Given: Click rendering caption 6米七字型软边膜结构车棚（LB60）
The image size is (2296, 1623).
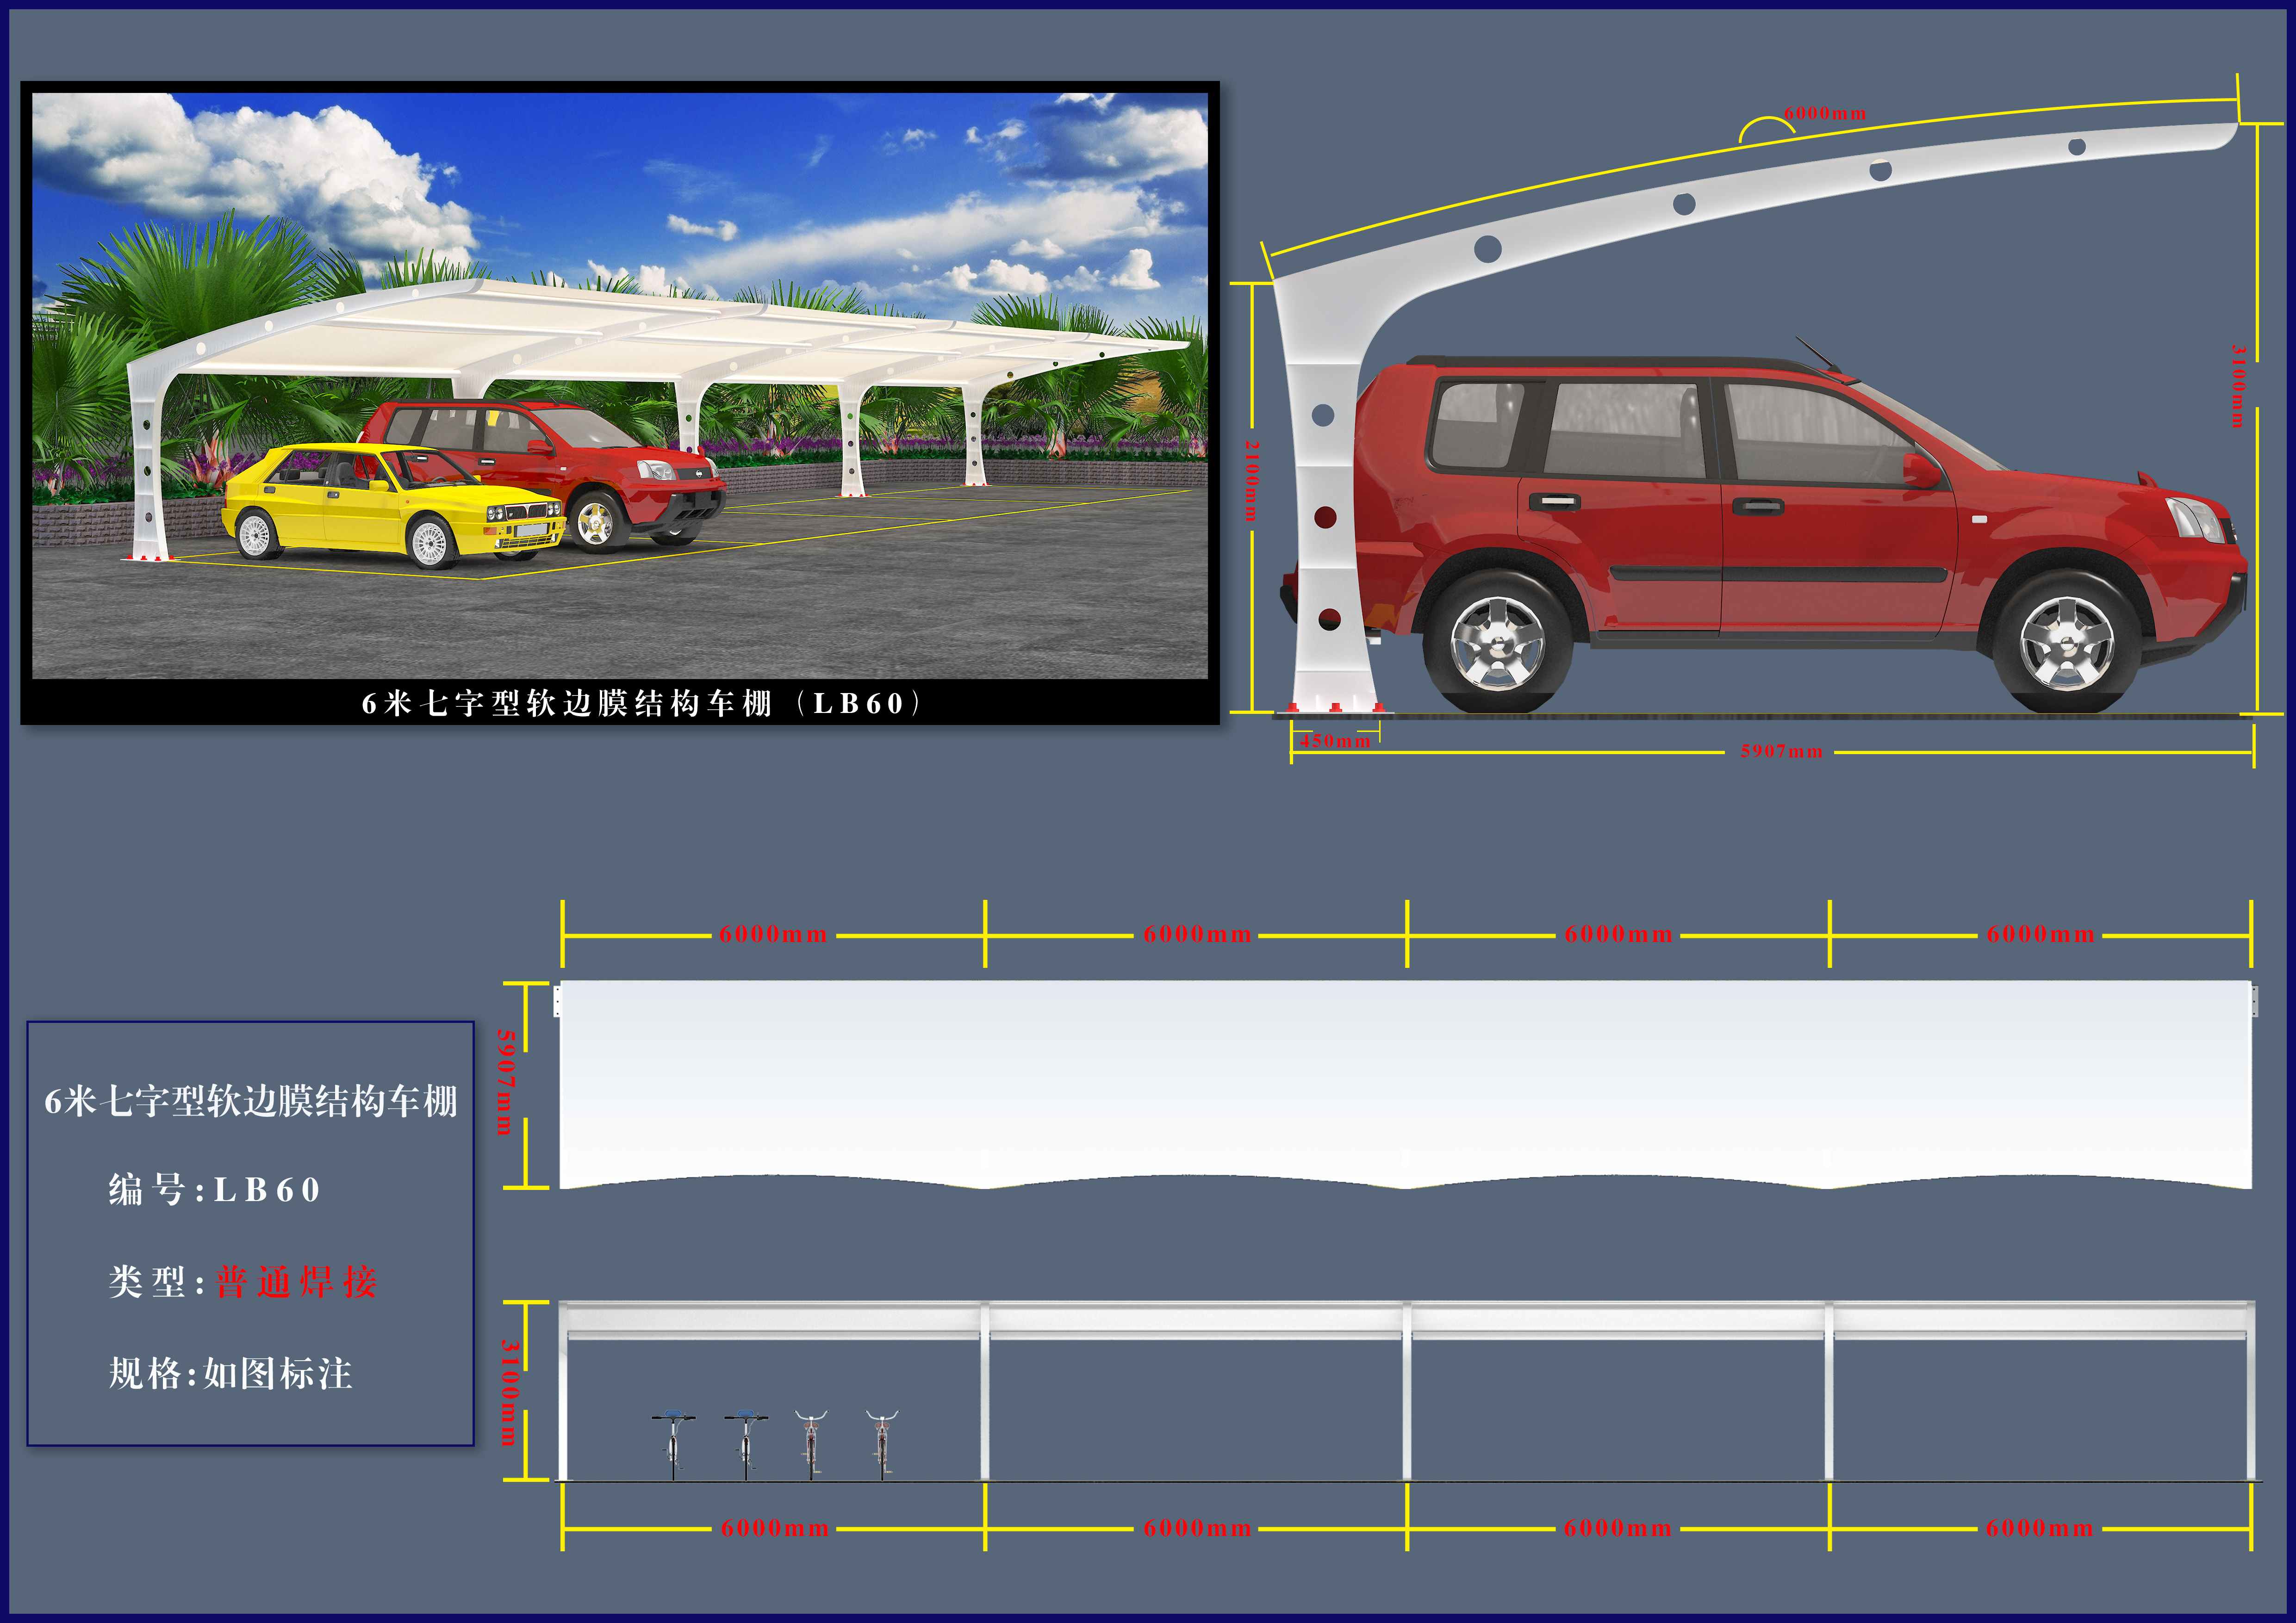Looking at the screenshot, I should point(640,704).
